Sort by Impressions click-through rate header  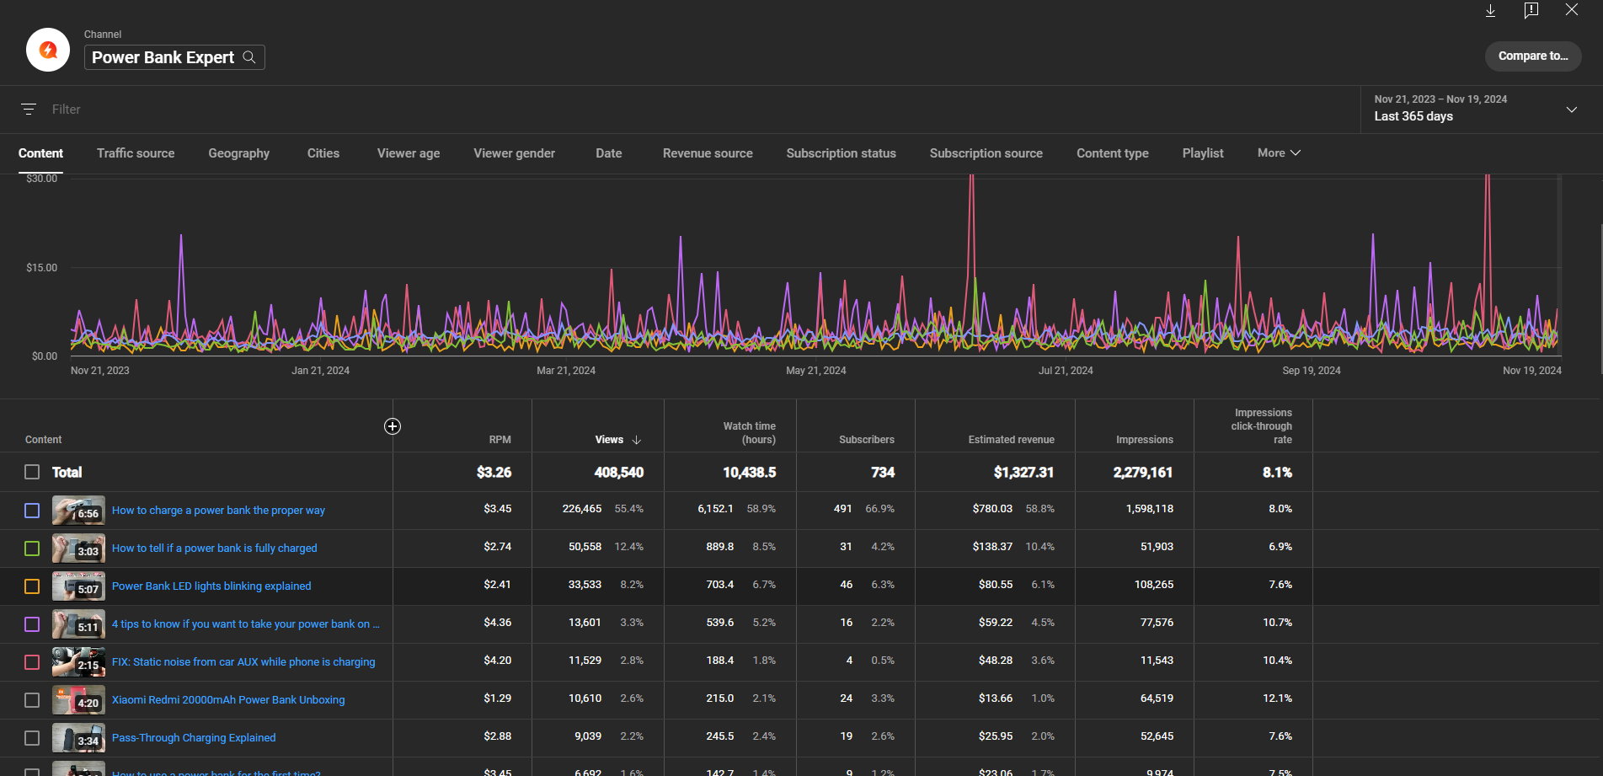pos(1261,426)
